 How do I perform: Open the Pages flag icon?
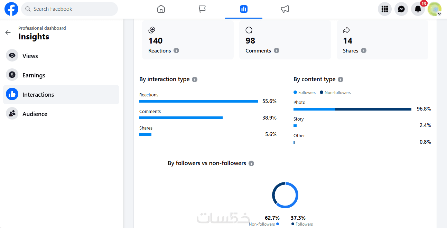coord(202,9)
